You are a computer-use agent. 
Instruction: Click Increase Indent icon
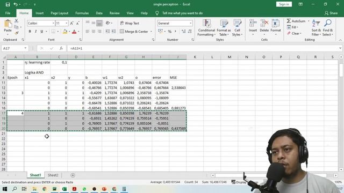pos(113,32)
